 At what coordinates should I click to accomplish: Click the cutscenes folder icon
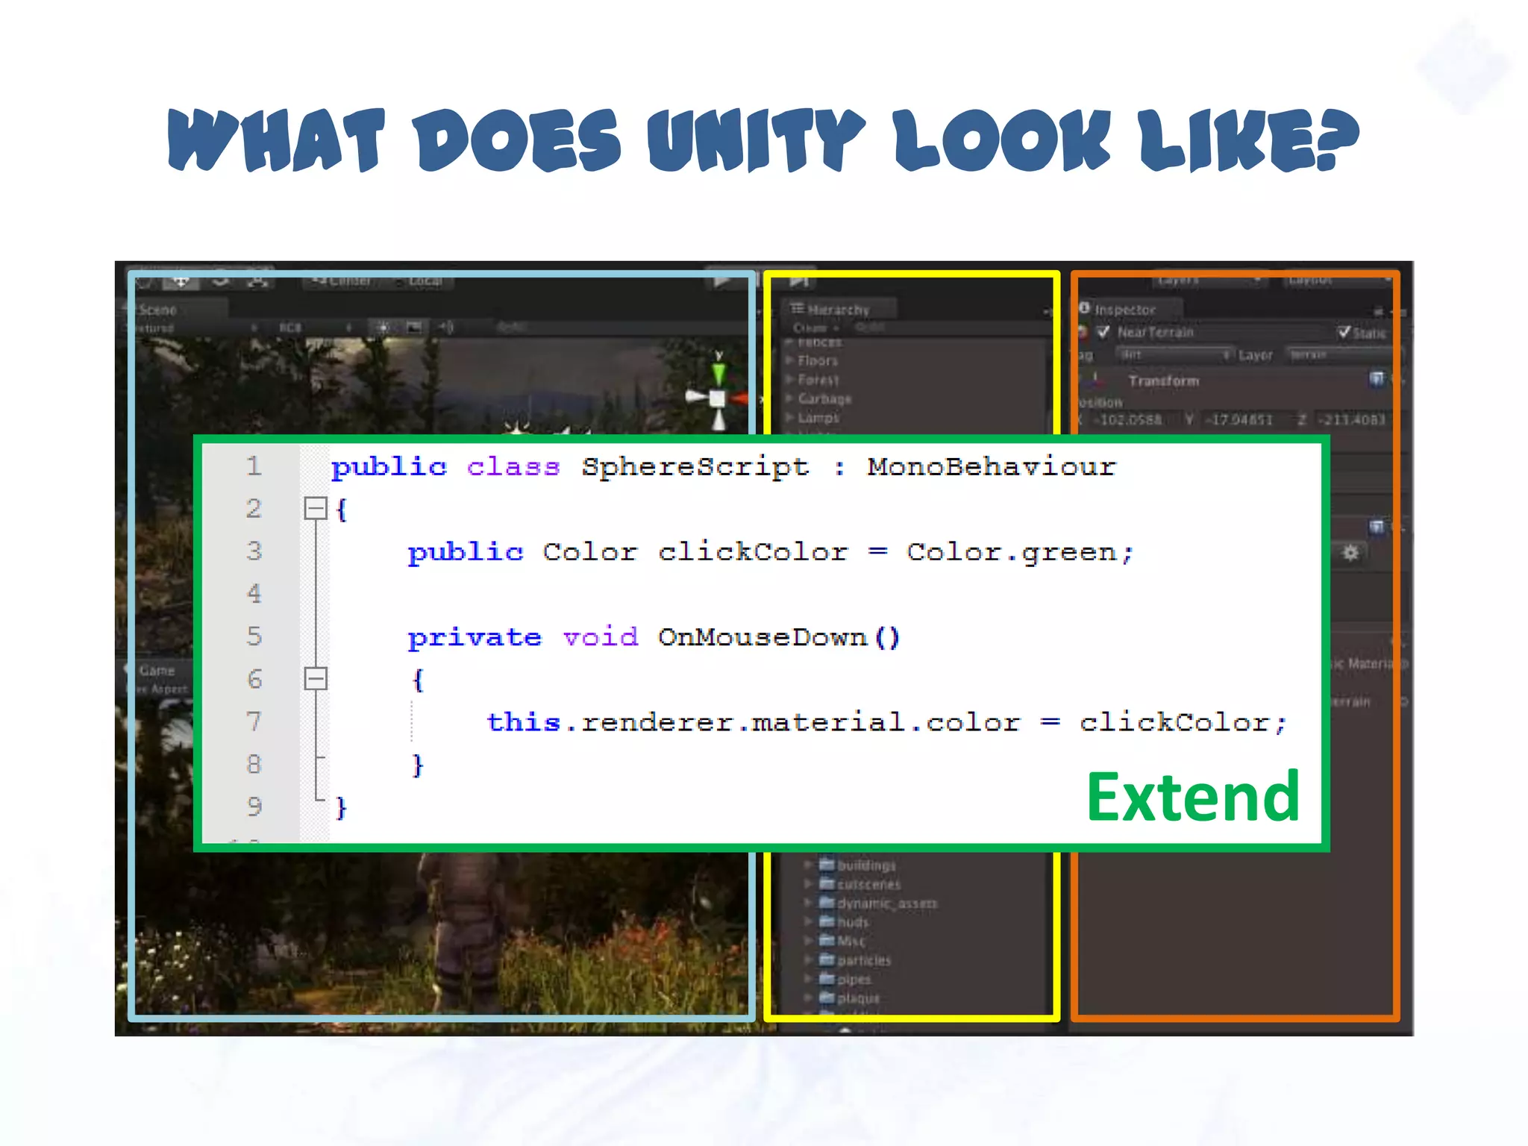[827, 883]
